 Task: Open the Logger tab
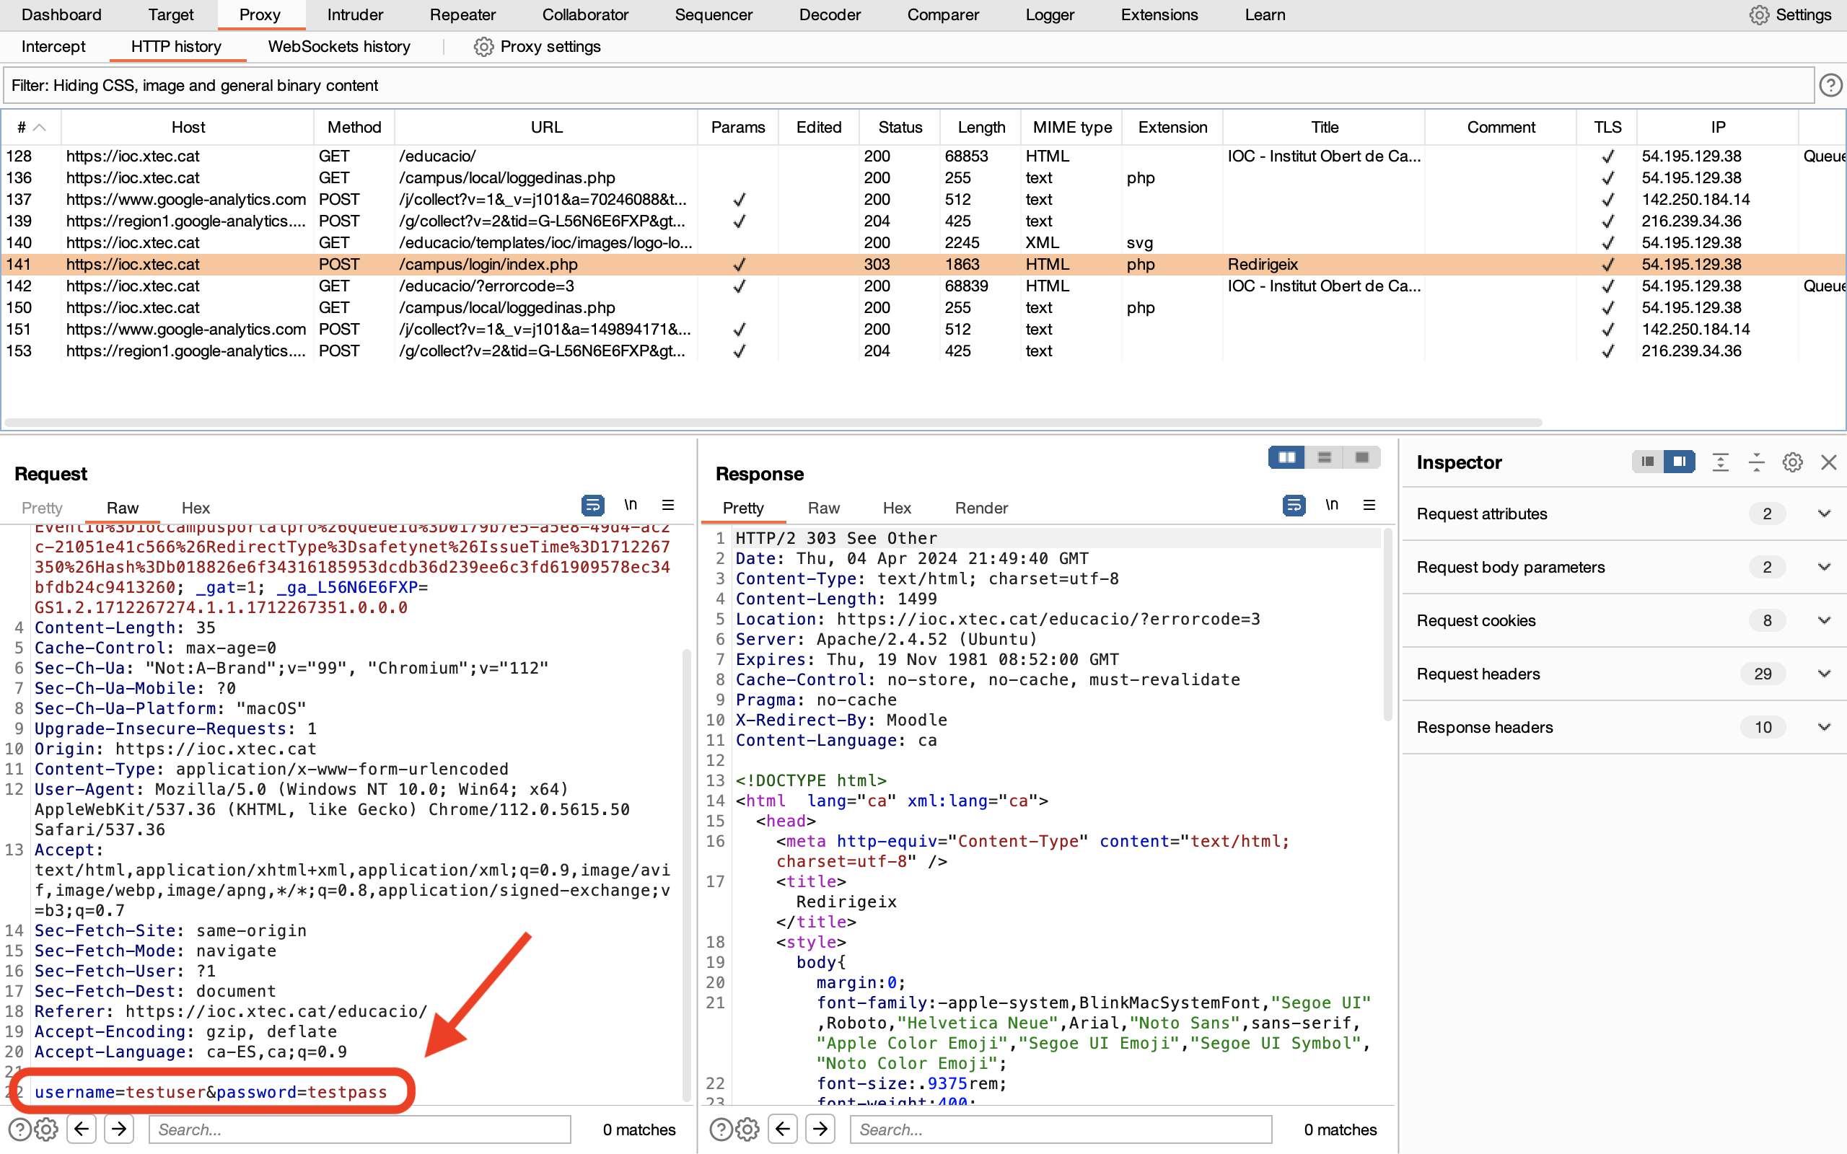pos(1050,14)
